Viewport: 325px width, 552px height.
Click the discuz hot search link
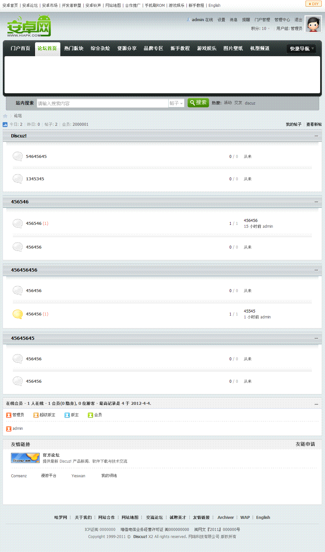[x=250, y=103]
